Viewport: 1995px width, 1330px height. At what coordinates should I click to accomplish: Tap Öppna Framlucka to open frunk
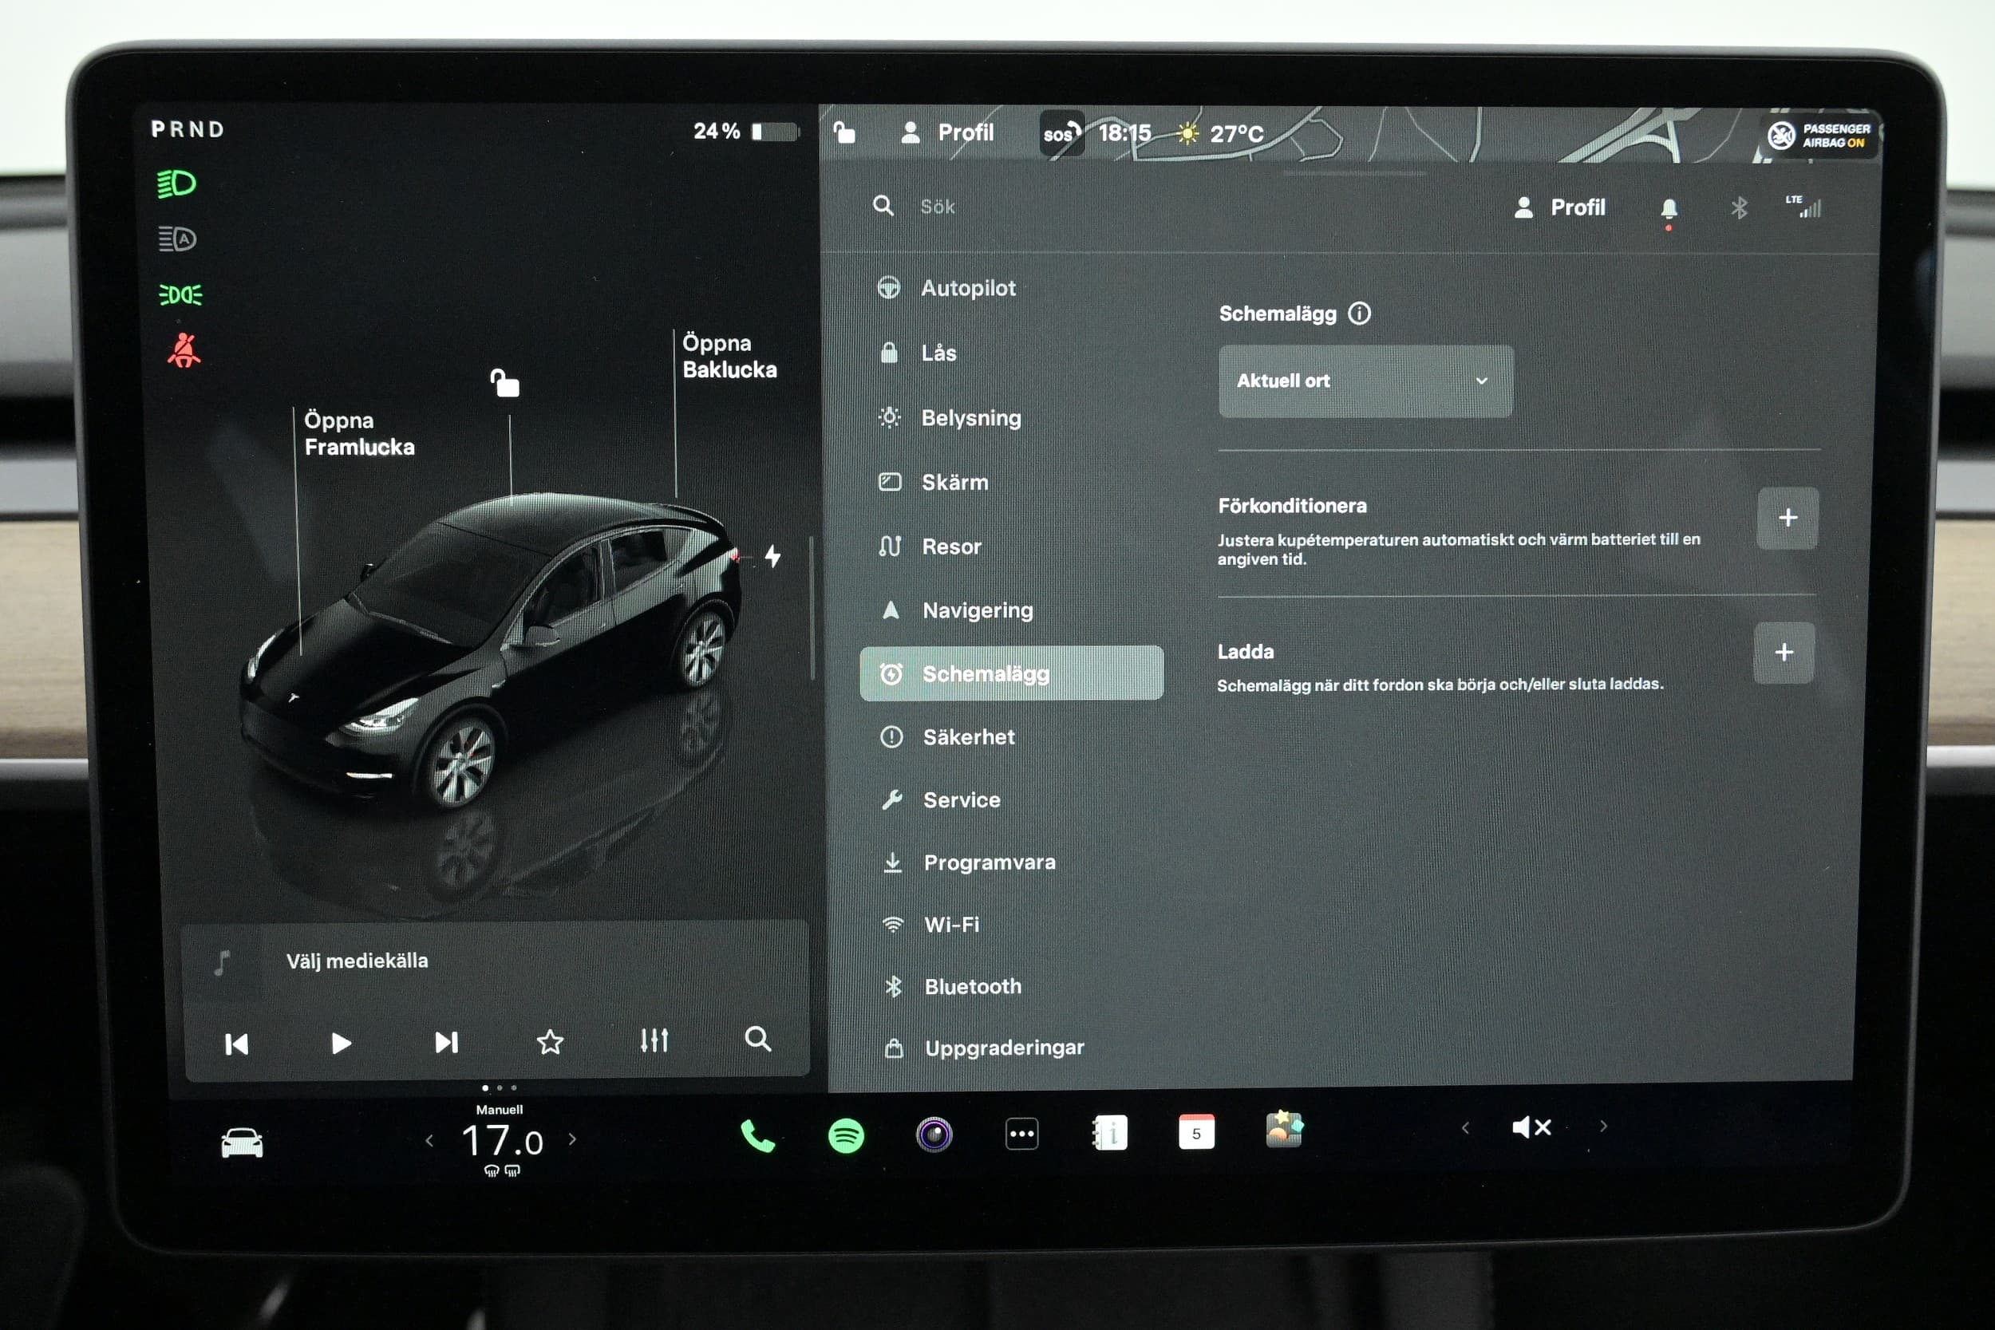(359, 433)
